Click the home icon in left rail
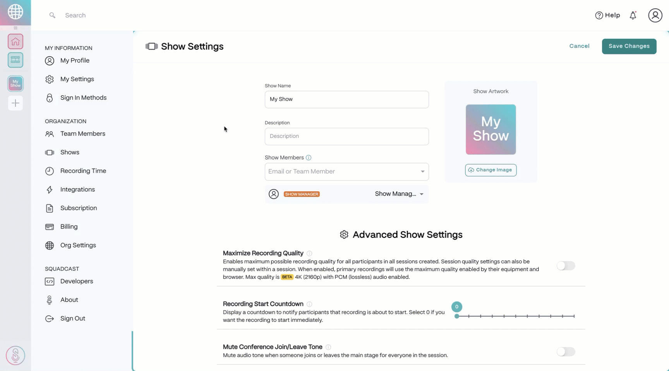Screen dimensions: 669x371 click(15, 41)
